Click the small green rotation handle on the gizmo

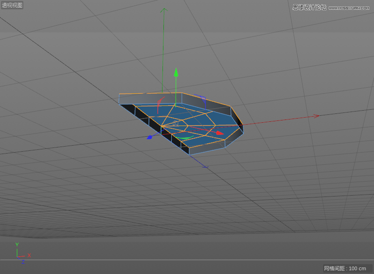(184, 137)
